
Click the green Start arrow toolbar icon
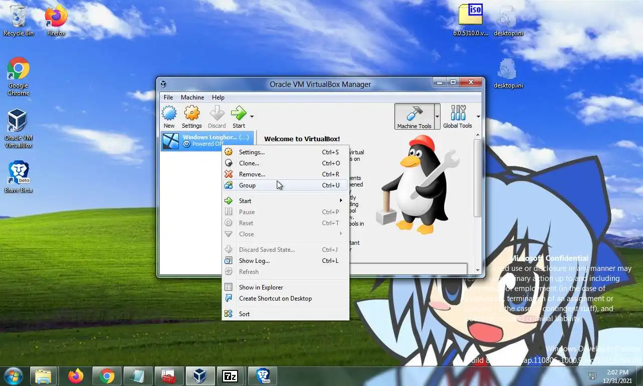(x=239, y=113)
